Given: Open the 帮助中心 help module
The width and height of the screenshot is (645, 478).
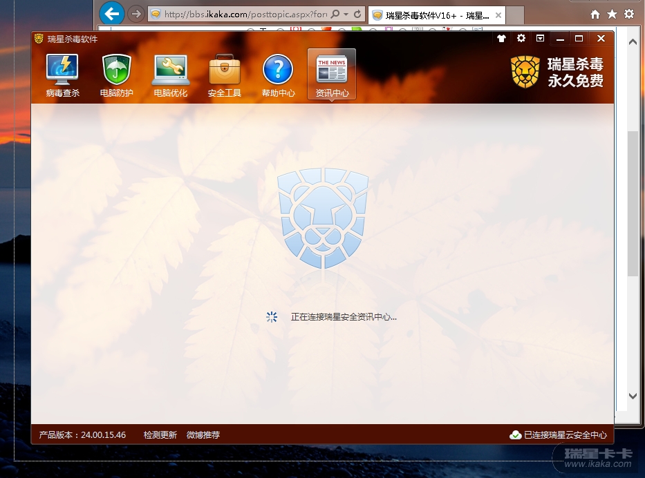Looking at the screenshot, I should pos(278,75).
